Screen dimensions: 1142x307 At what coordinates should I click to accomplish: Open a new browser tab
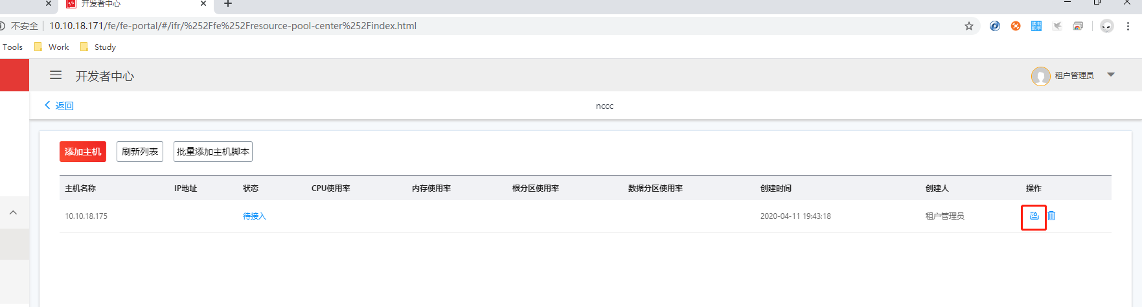click(228, 4)
